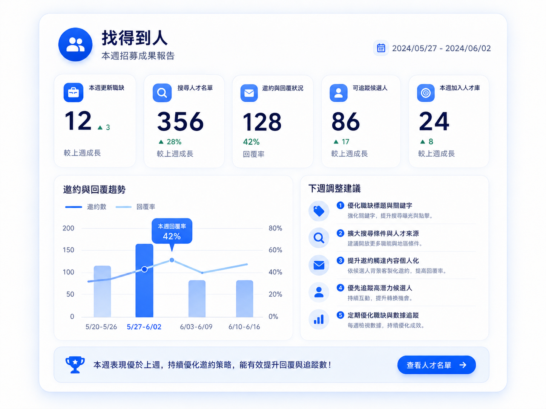The height and width of the screenshot is (409, 546).
Task: Click the 80% right axis label
Action: tap(275, 228)
